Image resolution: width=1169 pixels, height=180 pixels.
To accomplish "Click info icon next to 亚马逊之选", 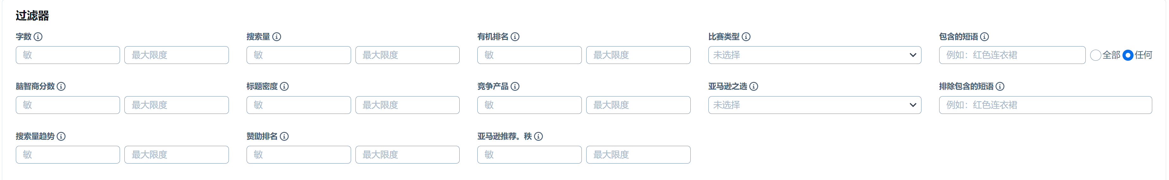I will click(754, 86).
